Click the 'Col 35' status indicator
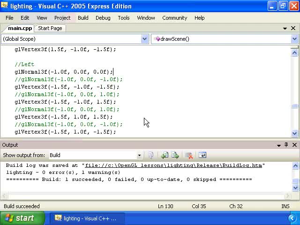This screenshot has width=300, height=225. [199, 206]
